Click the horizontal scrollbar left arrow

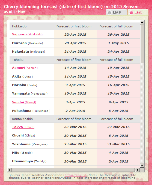click(9, 170)
